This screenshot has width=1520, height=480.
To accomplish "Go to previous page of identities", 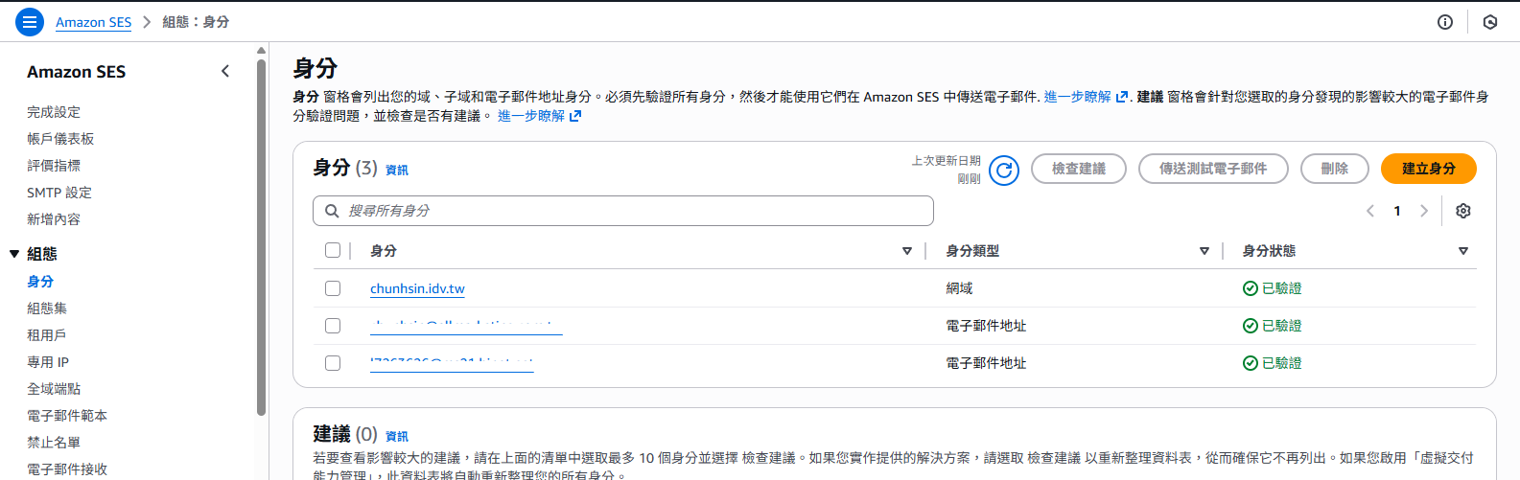I will [1370, 211].
